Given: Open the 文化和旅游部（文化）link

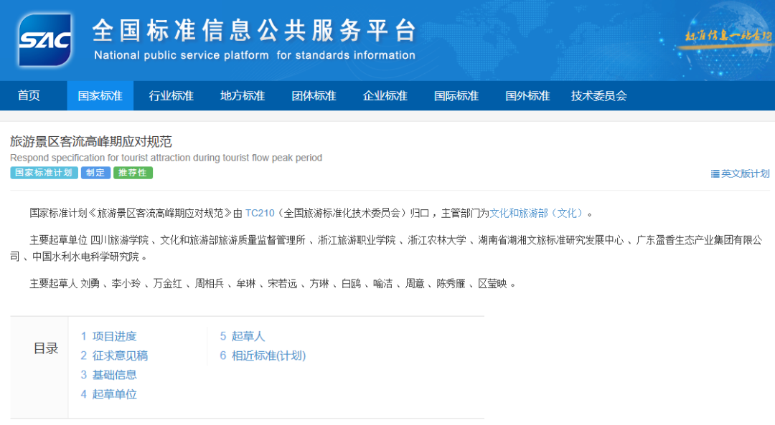Looking at the screenshot, I should [x=537, y=214].
